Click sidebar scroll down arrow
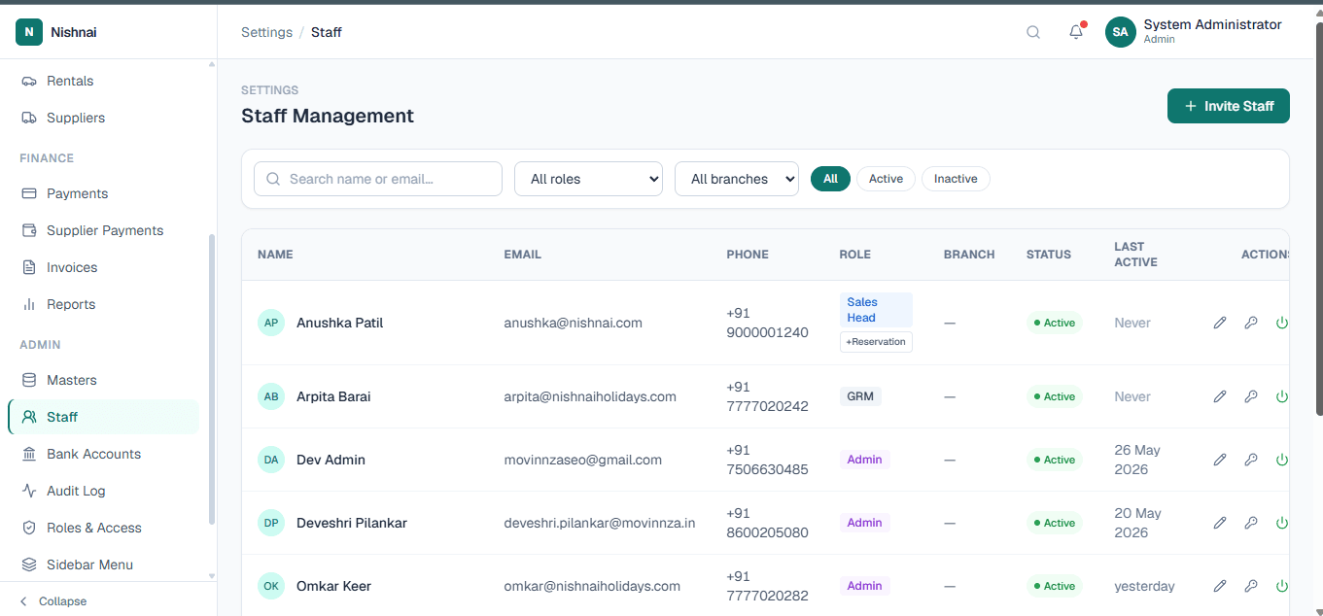 click(x=212, y=576)
